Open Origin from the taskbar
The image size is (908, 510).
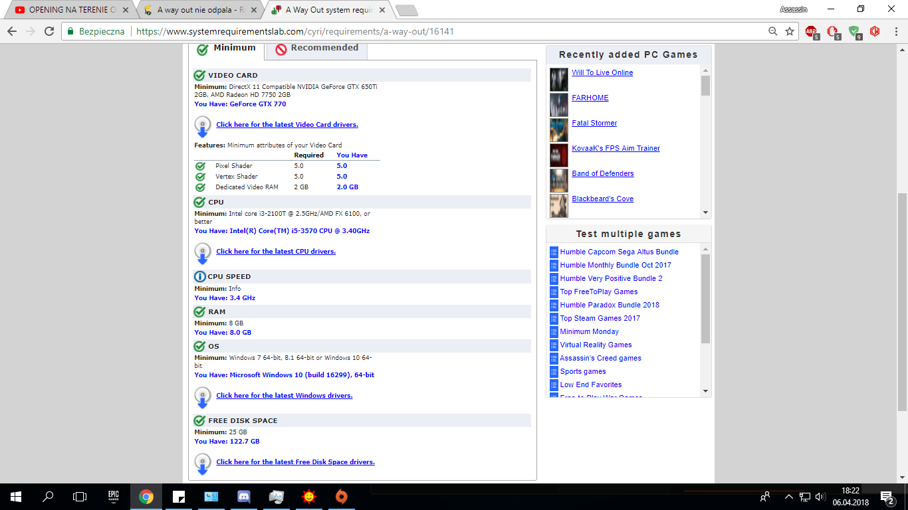(342, 496)
